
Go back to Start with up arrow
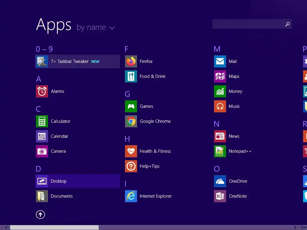point(40,214)
